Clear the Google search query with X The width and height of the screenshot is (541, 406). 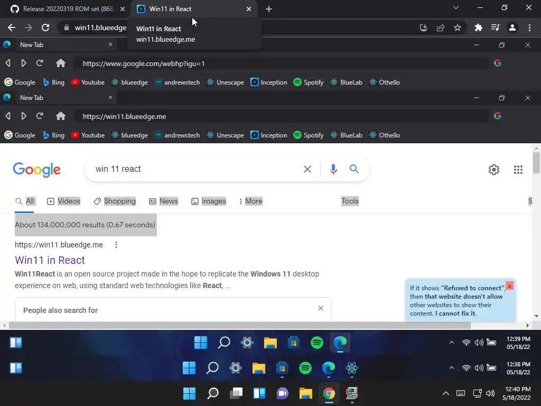point(307,169)
